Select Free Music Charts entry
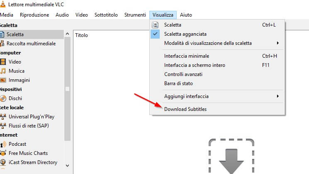 [x=32, y=153]
